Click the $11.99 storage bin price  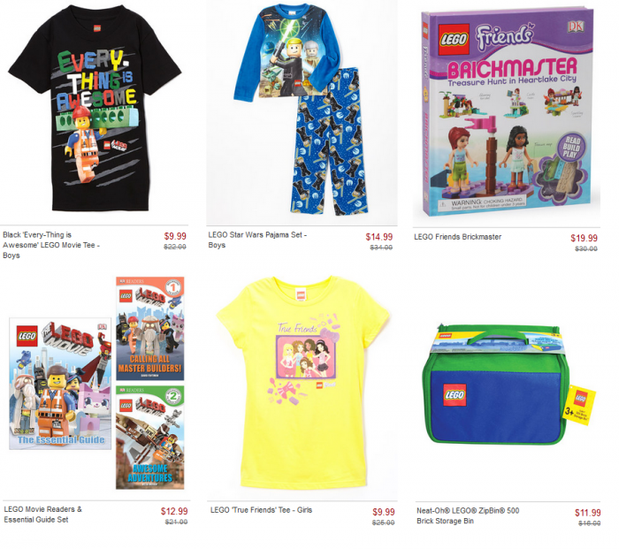coord(588,513)
